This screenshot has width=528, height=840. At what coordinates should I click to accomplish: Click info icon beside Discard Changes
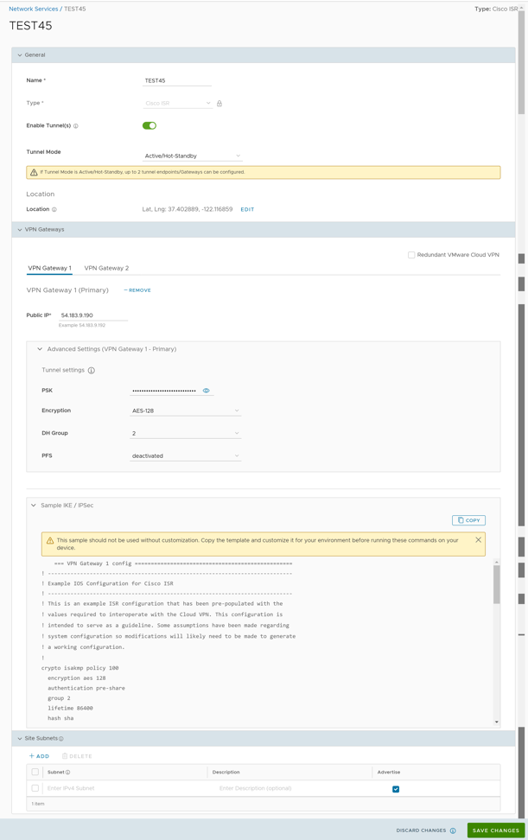453,830
